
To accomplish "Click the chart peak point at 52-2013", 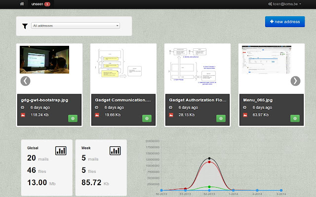I will pos(210,158).
